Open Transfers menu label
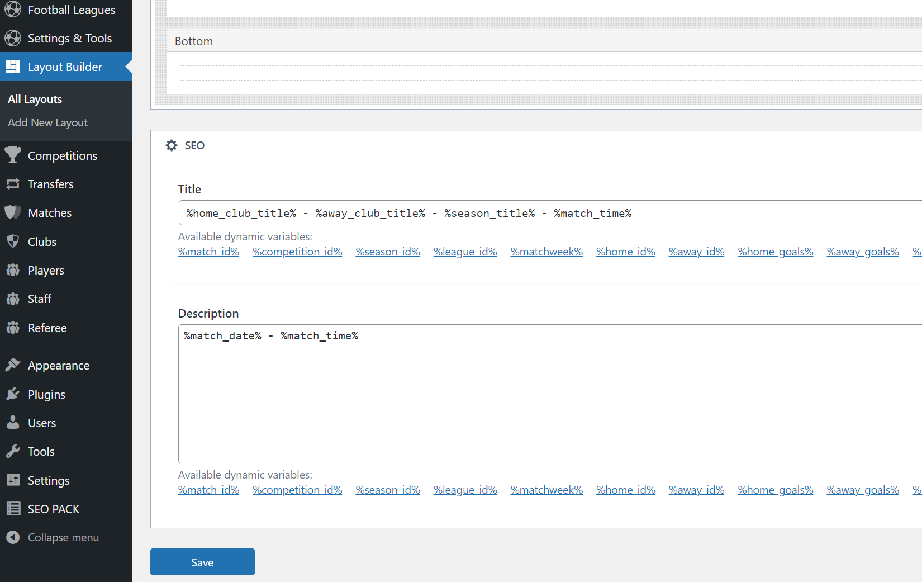The height and width of the screenshot is (582, 922). [x=51, y=184]
